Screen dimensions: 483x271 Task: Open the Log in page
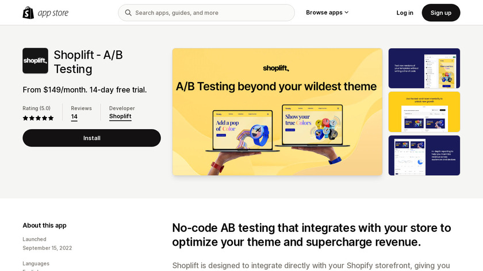pos(405,13)
